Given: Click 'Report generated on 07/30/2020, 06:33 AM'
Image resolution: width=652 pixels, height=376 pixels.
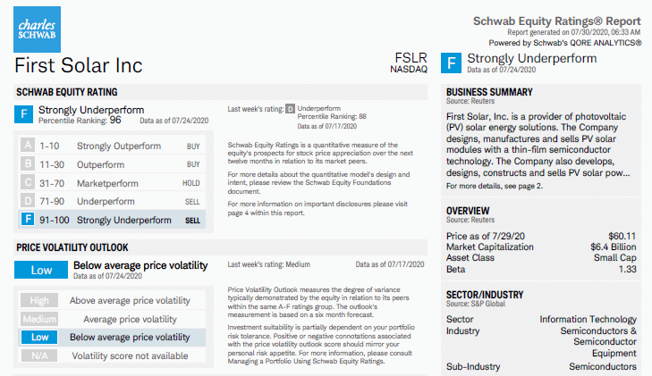Looking at the screenshot, I should point(574,32).
